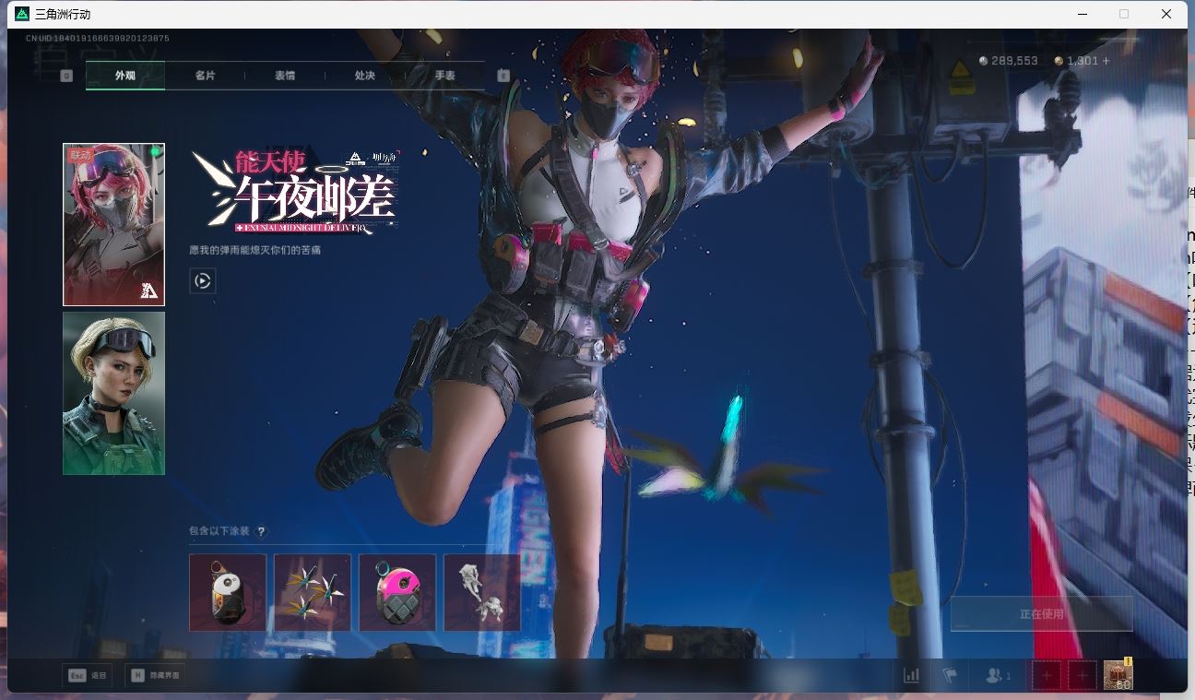Select the 手表 tab
This screenshot has width=1195, height=700.
pos(444,76)
